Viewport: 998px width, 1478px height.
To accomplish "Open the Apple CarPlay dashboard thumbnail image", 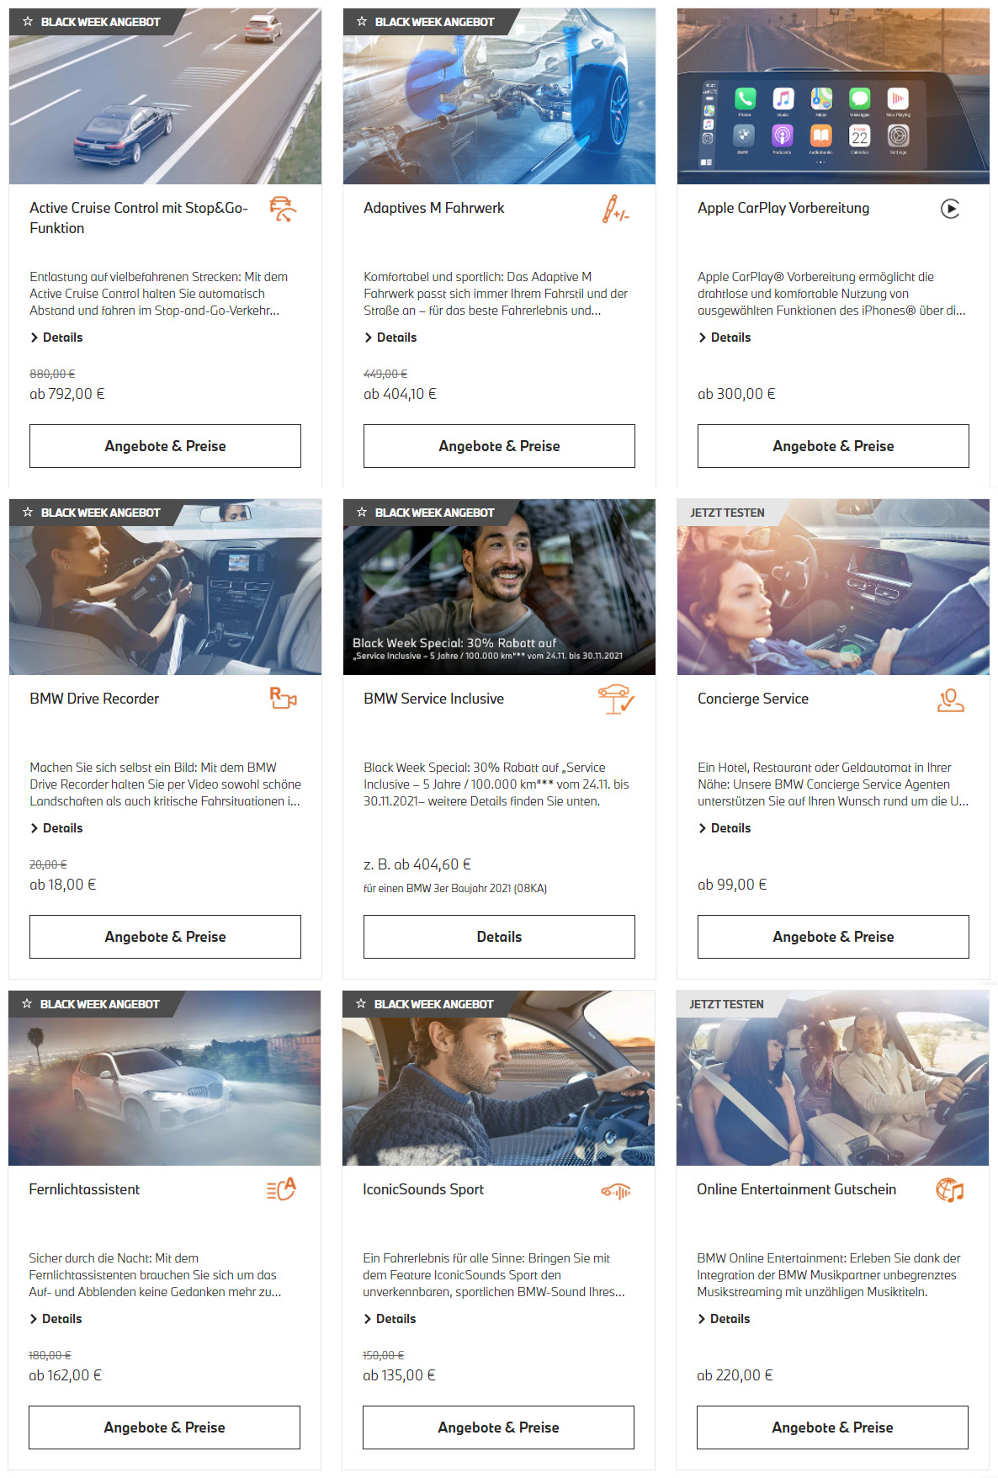I will point(833,96).
